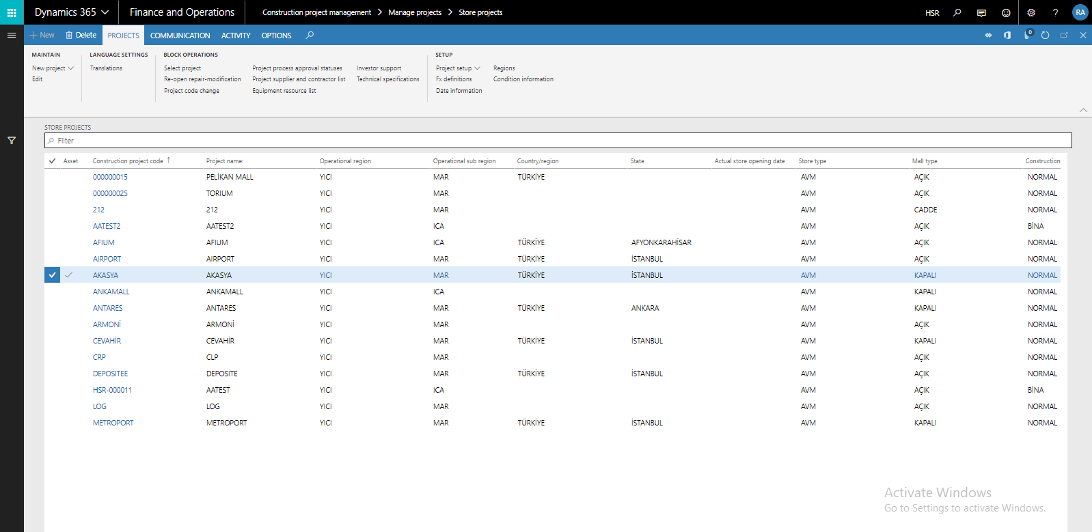Click the feedback smiley icon
The height and width of the screenshot is (532, 1092).
click(x=1006, y=12)
